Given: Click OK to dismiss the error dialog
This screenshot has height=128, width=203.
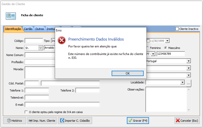Looking at the screenshot, I should (x=128, y=73).
